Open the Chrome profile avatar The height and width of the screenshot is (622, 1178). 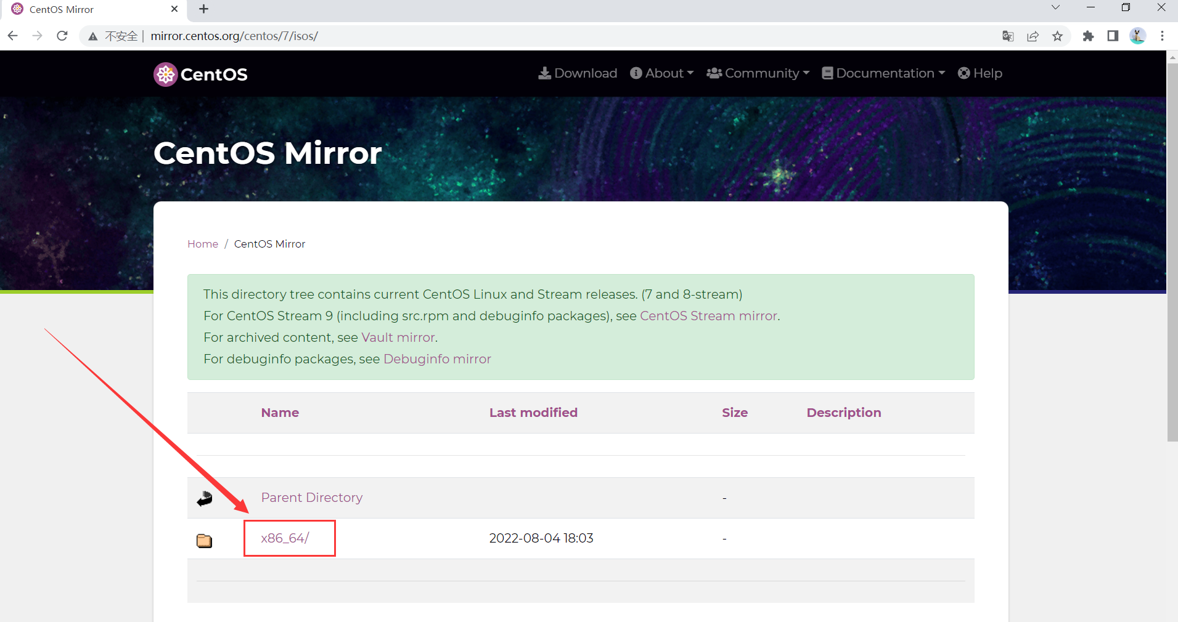(1138, 36)
